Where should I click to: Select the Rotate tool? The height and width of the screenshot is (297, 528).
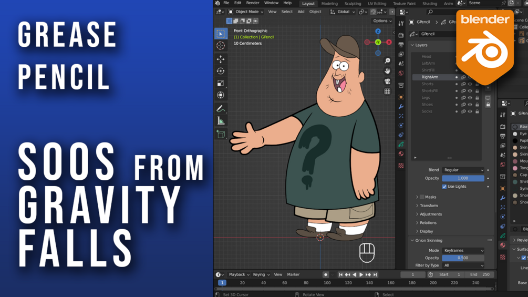[221, 71]
